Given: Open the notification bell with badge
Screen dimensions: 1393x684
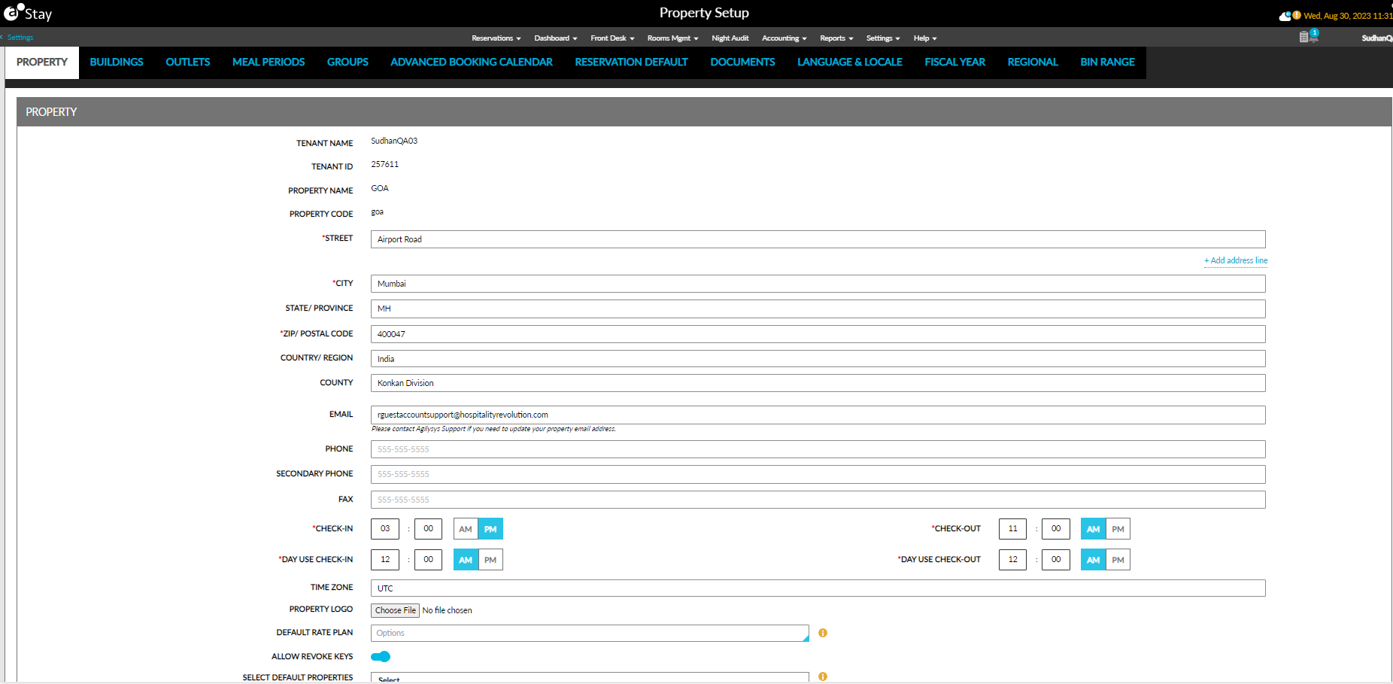Looking at the screenshot, I should click(1313, 35).
